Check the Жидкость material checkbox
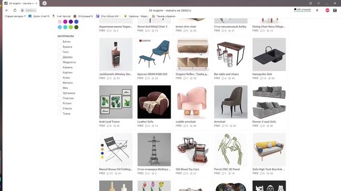The width and height of the screenshot is (341, 191). click(59, 62)
